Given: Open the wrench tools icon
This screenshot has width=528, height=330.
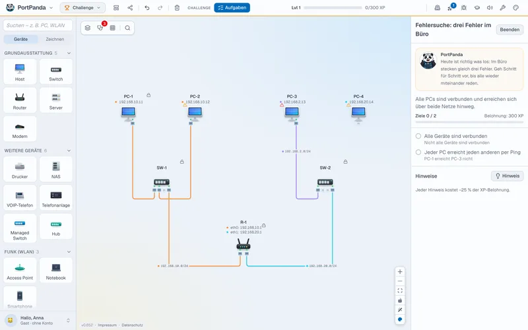Looking at the screenshot, I should (x=503, y=7).
